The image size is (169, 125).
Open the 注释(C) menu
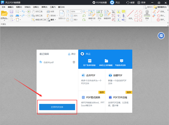(36, 7)
